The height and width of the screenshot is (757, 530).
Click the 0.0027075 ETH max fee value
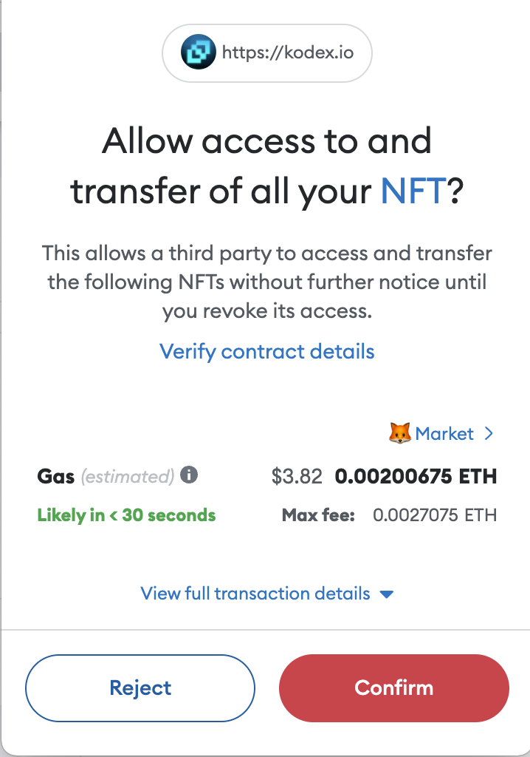(435, 515)
